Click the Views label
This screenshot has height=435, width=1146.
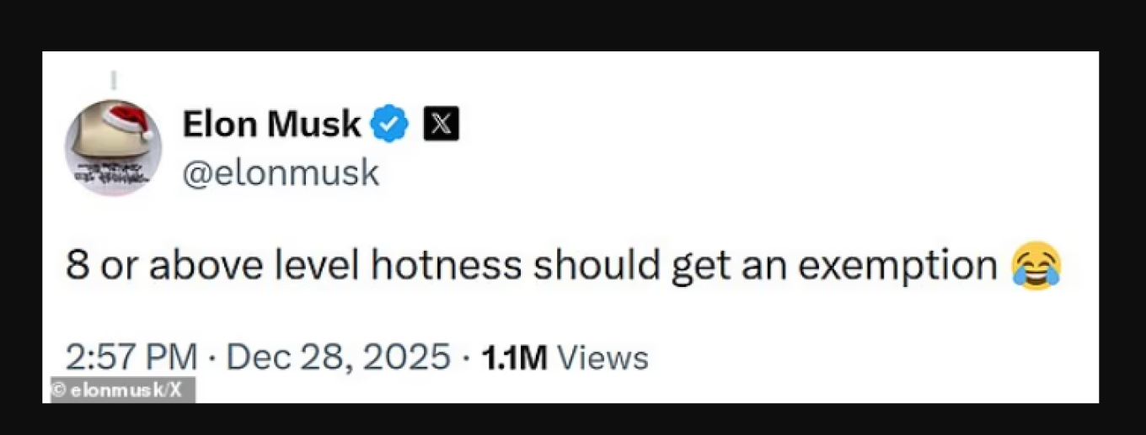(603, 358)
